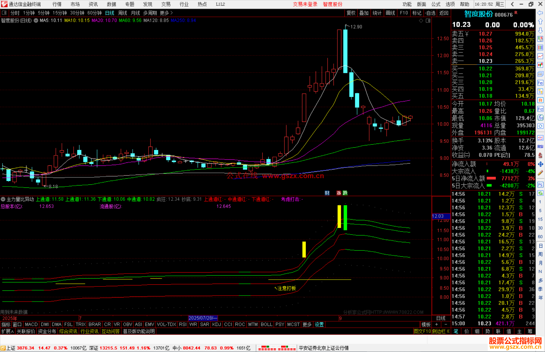Screen dimensions: 545x352
Task: Click the down arrow sidebar icon
Action: point(540,30)
